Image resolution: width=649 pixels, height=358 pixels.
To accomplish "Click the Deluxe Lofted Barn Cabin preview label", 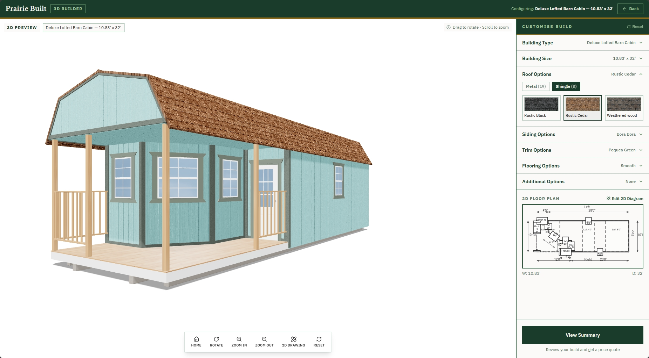I will (x=83, y=28).
